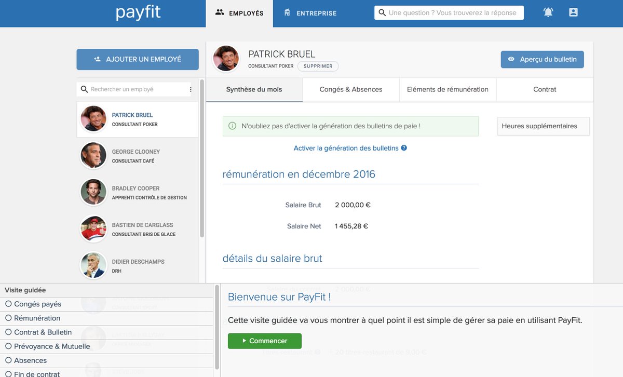
Task: Open the EMPLOYÉS tab
Action: click(x=239, y=14)
